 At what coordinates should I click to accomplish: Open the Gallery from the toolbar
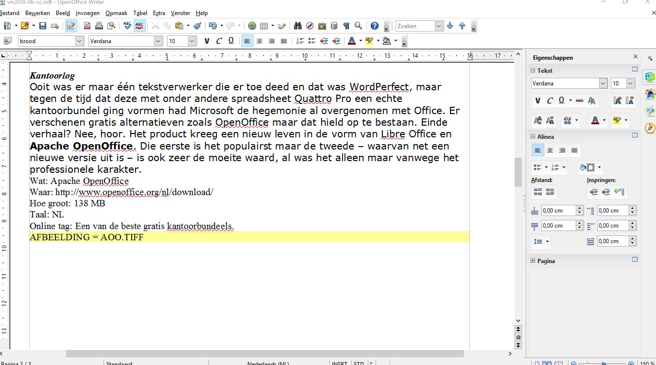coord(321,25)
